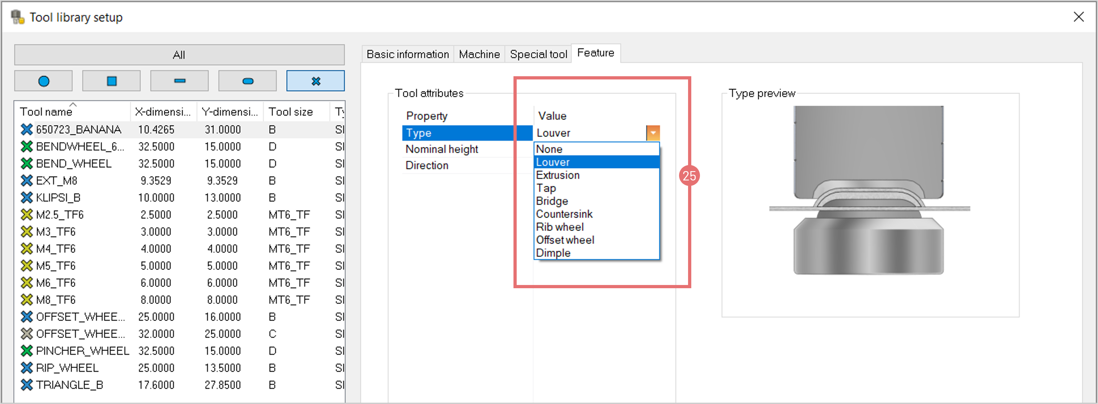The height and width of the screenshot is (404, 1098).
Task: Sort by Tool name column header
Action: tap(46, 112)
